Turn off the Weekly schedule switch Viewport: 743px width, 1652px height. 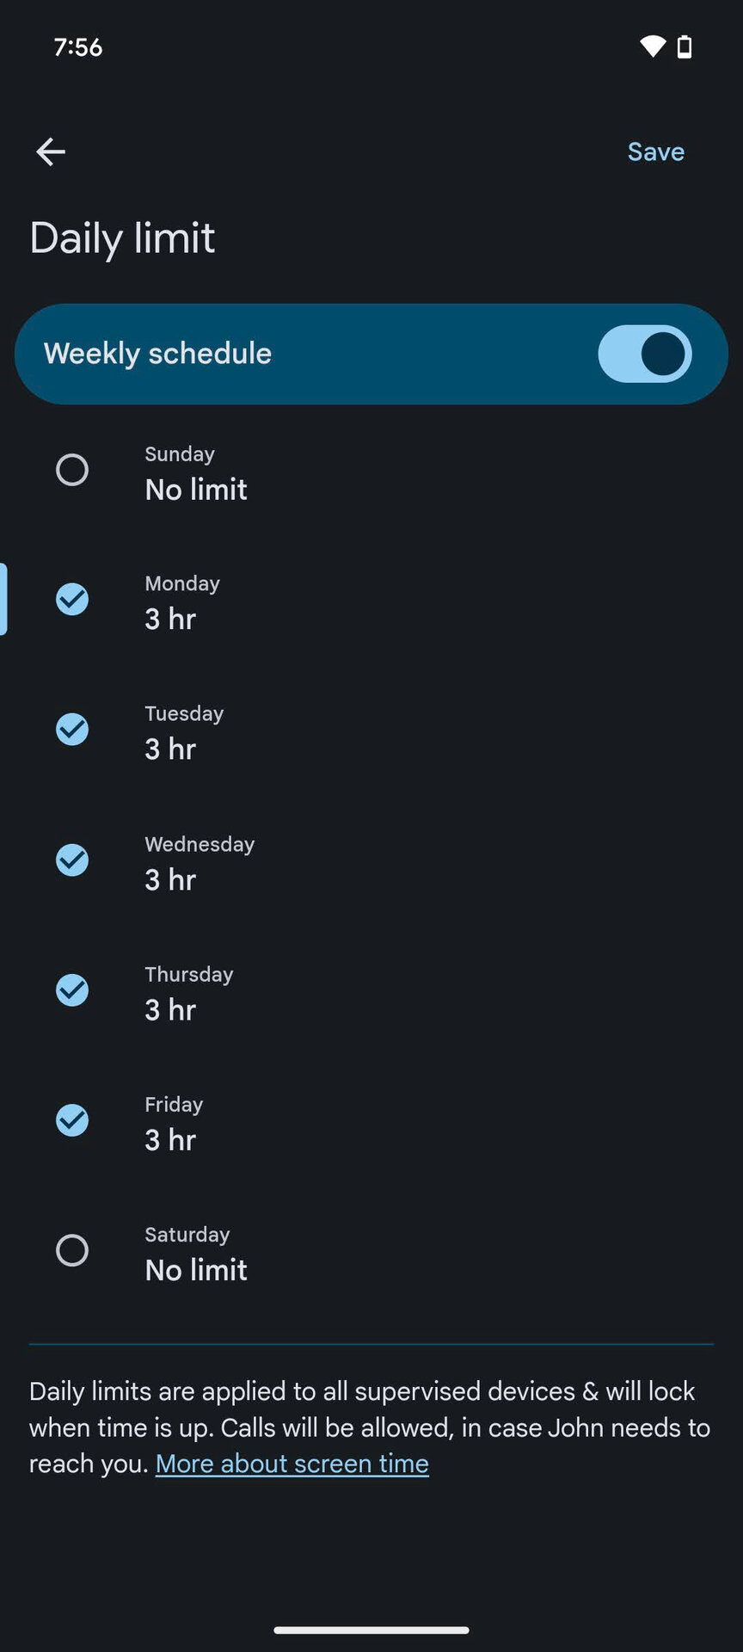click(x=644, y=354)
